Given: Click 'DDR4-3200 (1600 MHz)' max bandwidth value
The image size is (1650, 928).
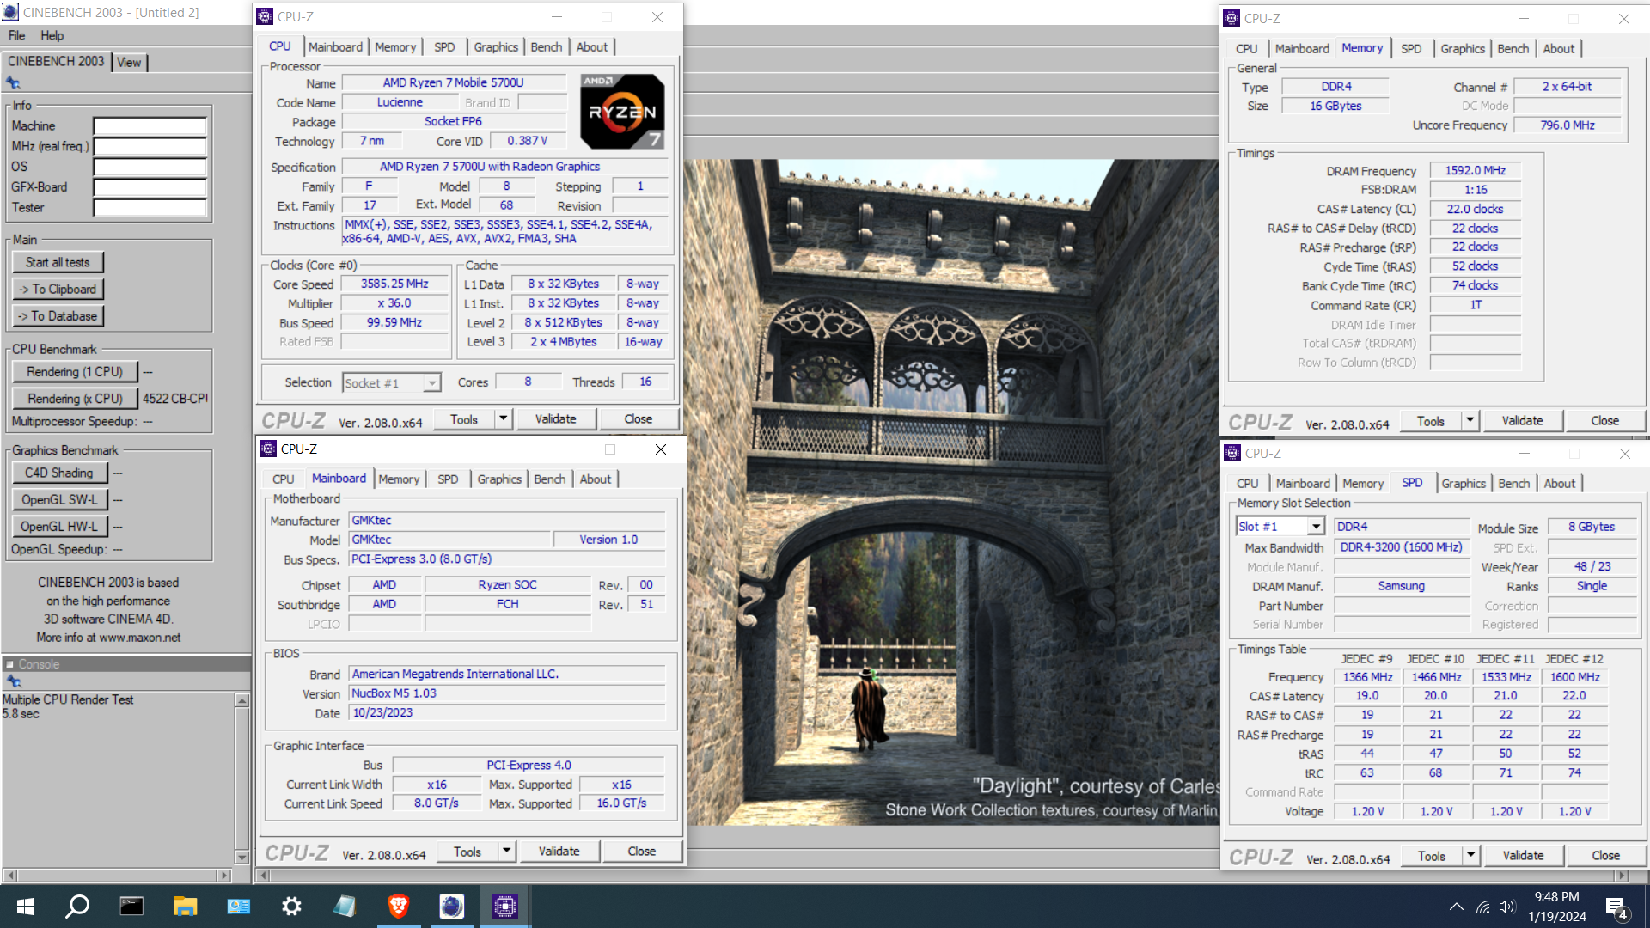Looking at the screenshot, I should click(x=1402, y=547).
